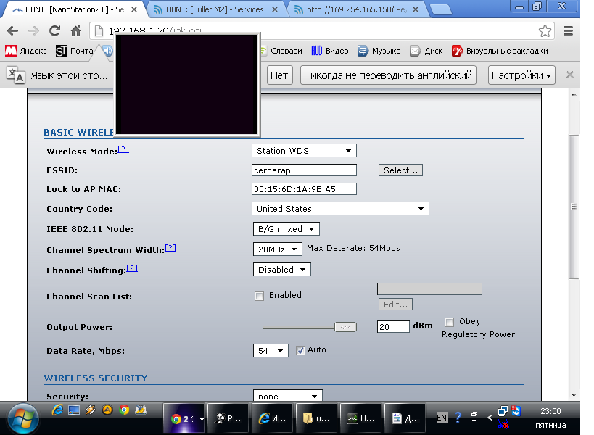Toggle Obey Regulatory Power checkbox

449,322
